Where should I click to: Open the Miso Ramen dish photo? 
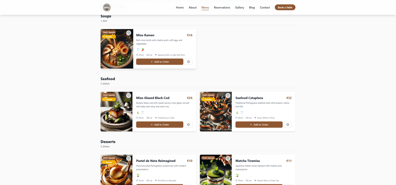117,49
